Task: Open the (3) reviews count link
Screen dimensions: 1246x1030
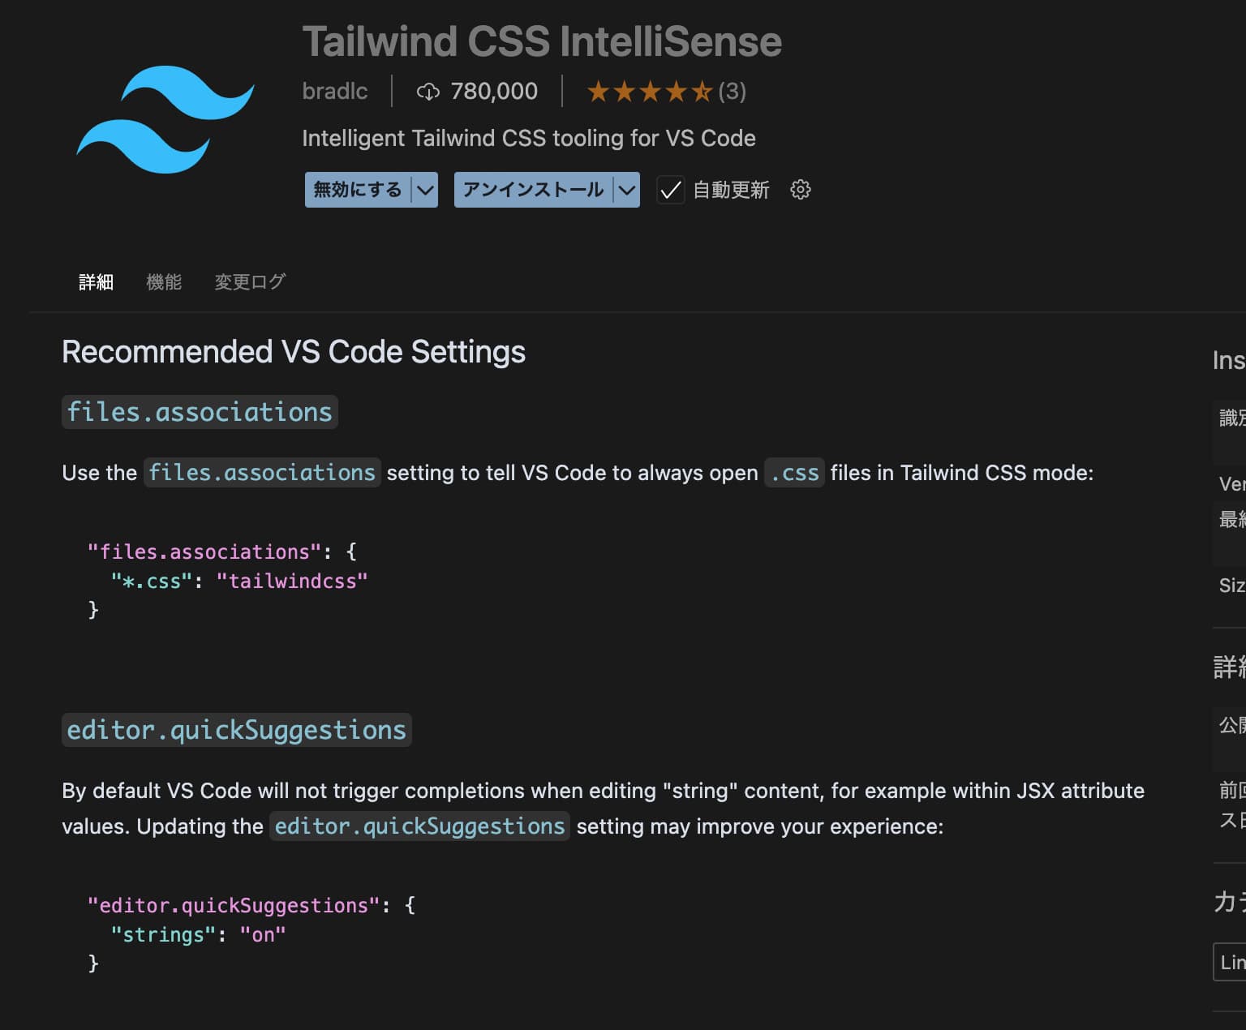Action: click(732, 92)
